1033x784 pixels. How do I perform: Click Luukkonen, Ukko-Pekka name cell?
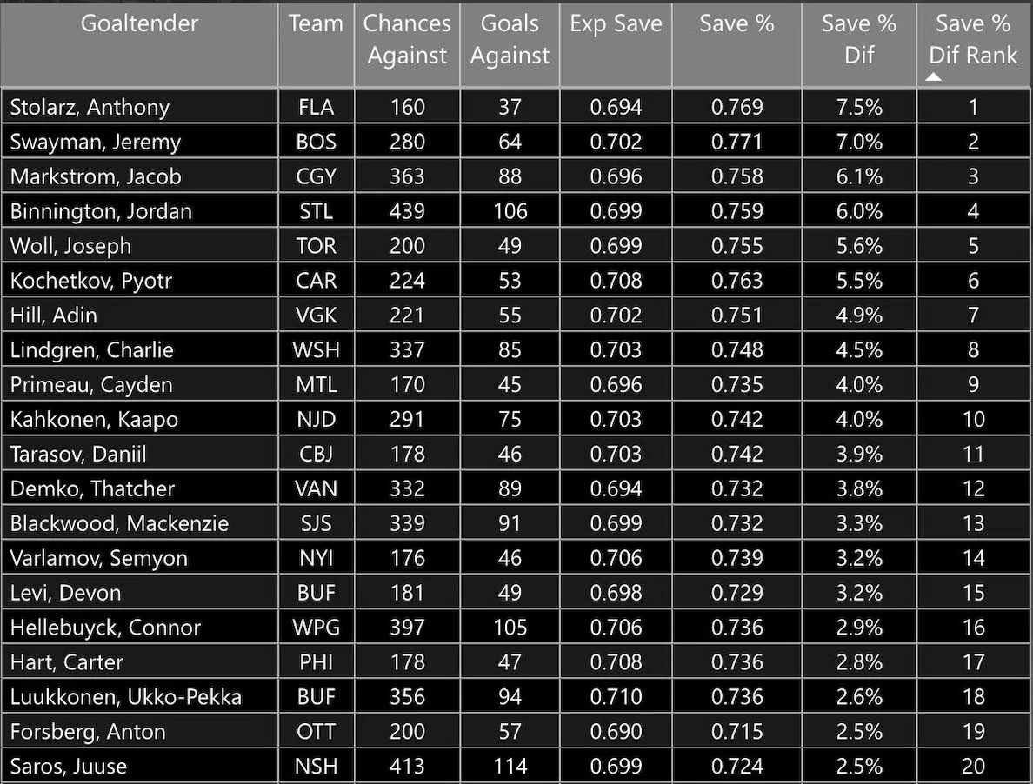click(125, 697)
